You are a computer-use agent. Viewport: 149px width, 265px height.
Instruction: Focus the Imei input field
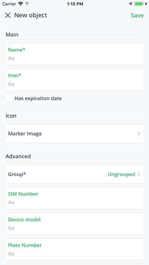(x=74, y=80)
